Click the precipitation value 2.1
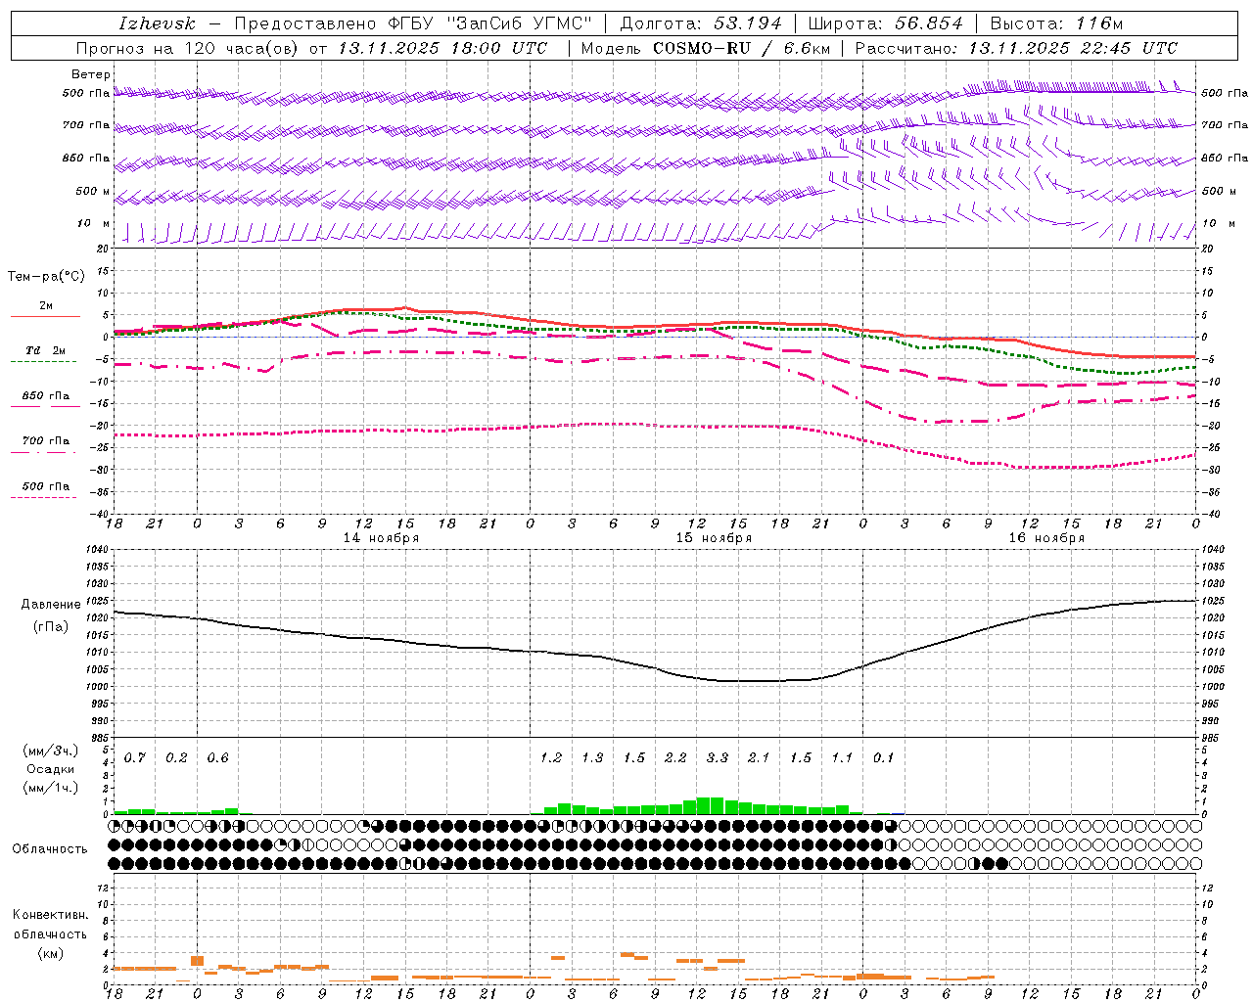This screenshot has height=1002, width=1253. [x=759, y=758]
